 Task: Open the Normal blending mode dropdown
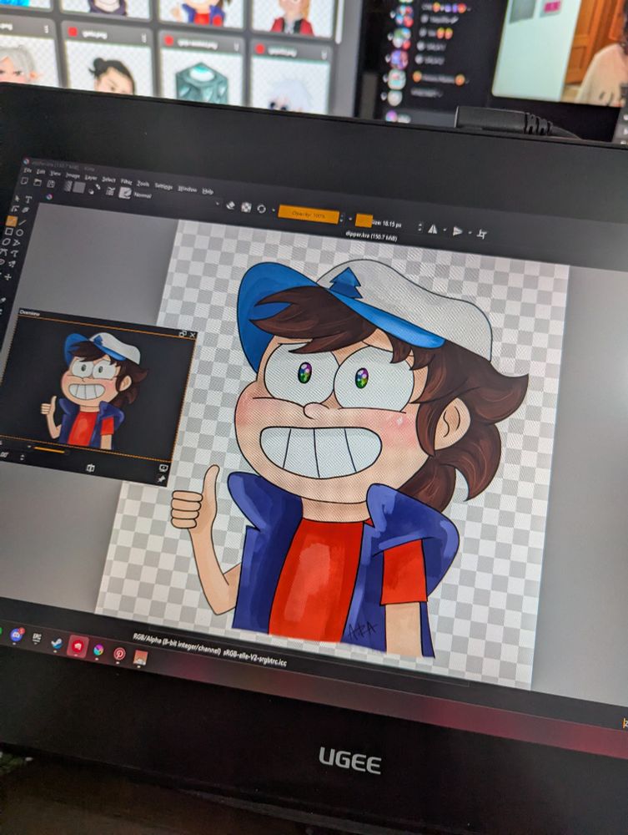point(176,199)
